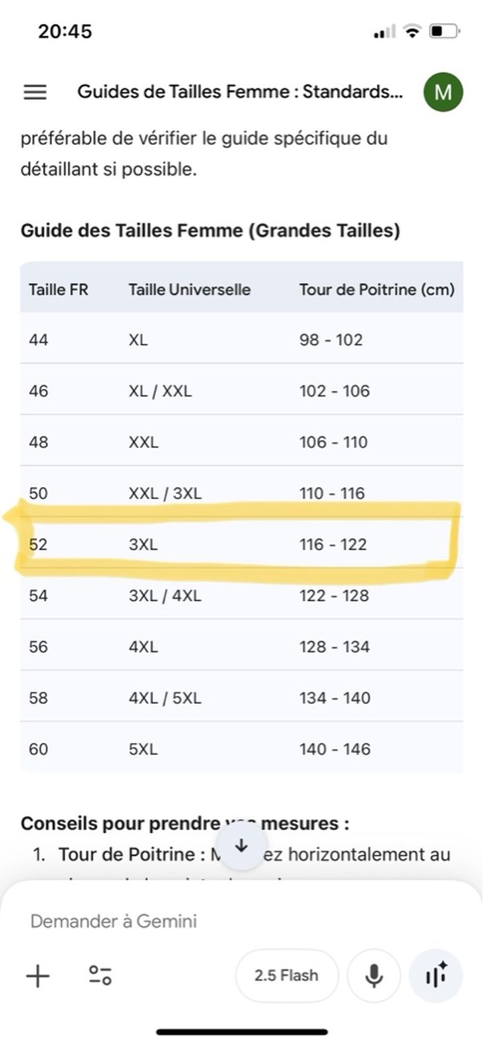This screenshot has height=1045, width=483.
Task: Tap the 122 - 128 measurement cell
Action: pyautogui.click(x=334, y=596)
